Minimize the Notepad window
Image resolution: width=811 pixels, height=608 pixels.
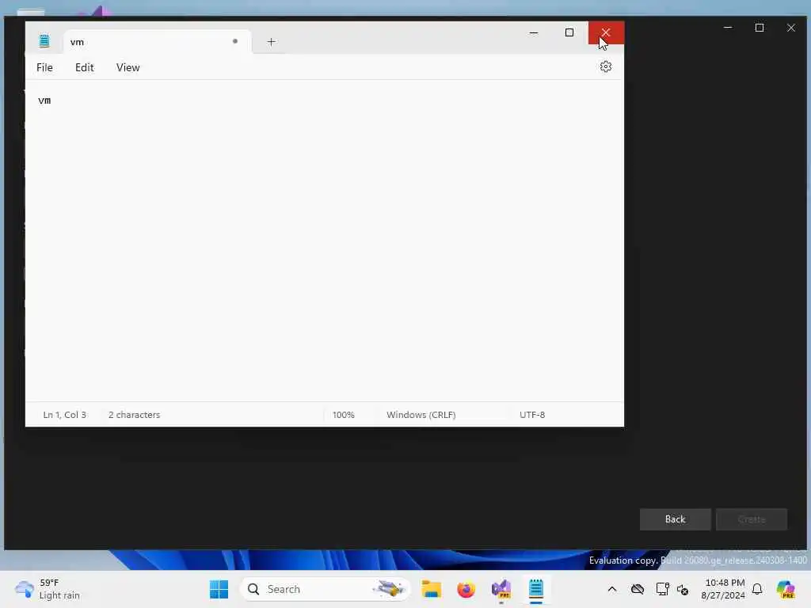tap(534, 32)
